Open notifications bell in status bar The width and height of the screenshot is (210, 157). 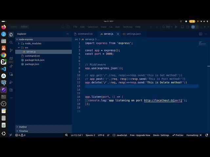tap(207, 135)
